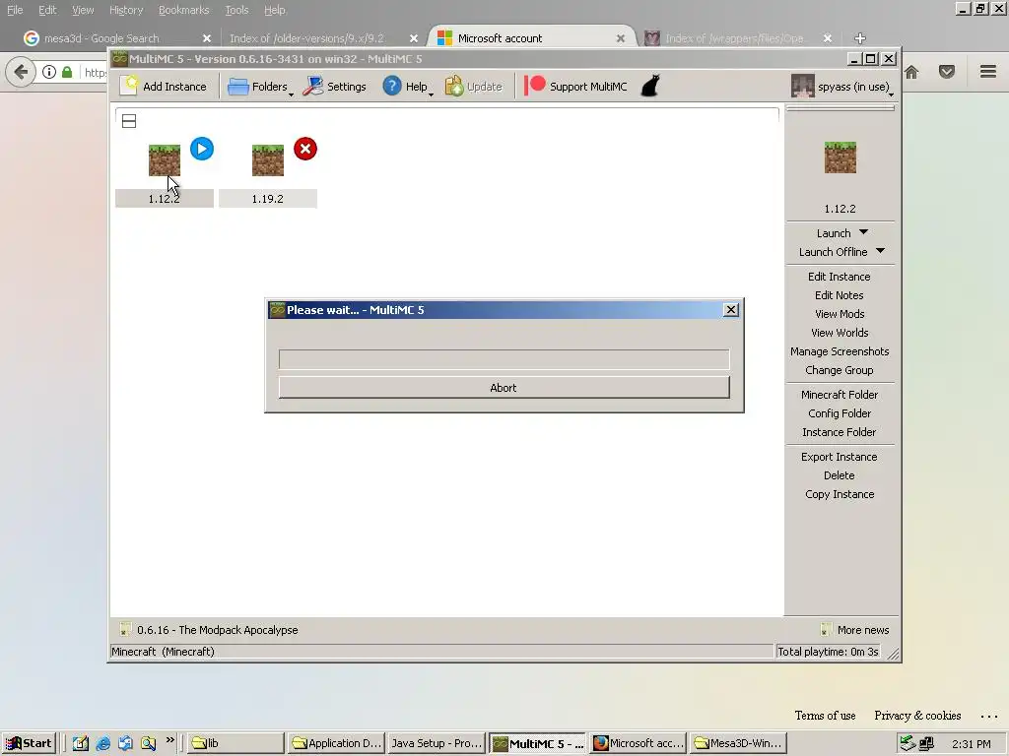
Task: Click the red X badge on 1.19.2
Action: point(305,150)
